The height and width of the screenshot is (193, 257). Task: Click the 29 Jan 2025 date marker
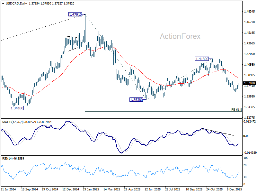[91, 189]
